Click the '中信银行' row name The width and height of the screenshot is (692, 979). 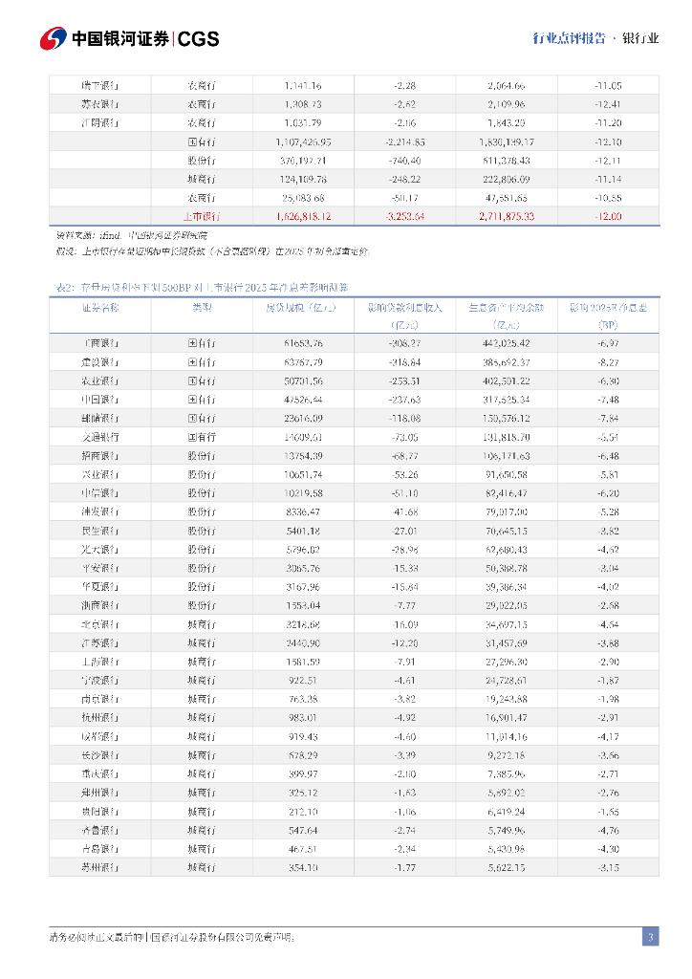(x=99, y=493)
